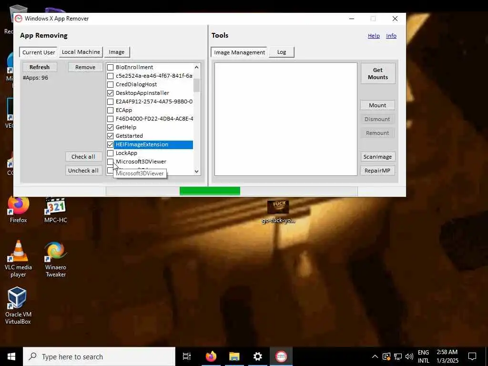
Task: Click the Uncheck all button
Action: pos(83,171)
